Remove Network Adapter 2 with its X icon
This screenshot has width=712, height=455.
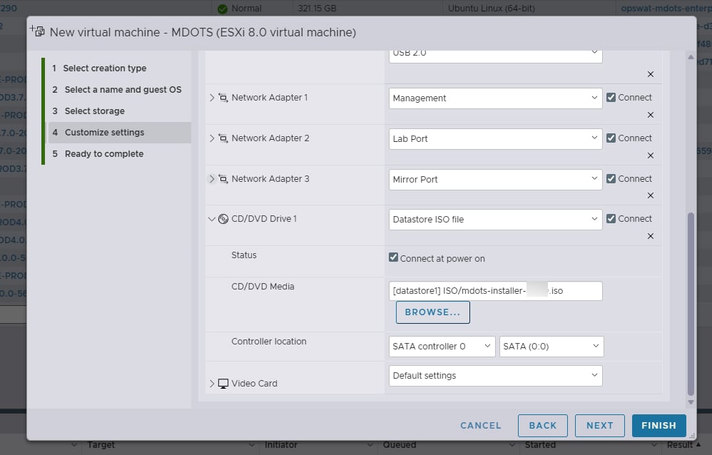650,155
